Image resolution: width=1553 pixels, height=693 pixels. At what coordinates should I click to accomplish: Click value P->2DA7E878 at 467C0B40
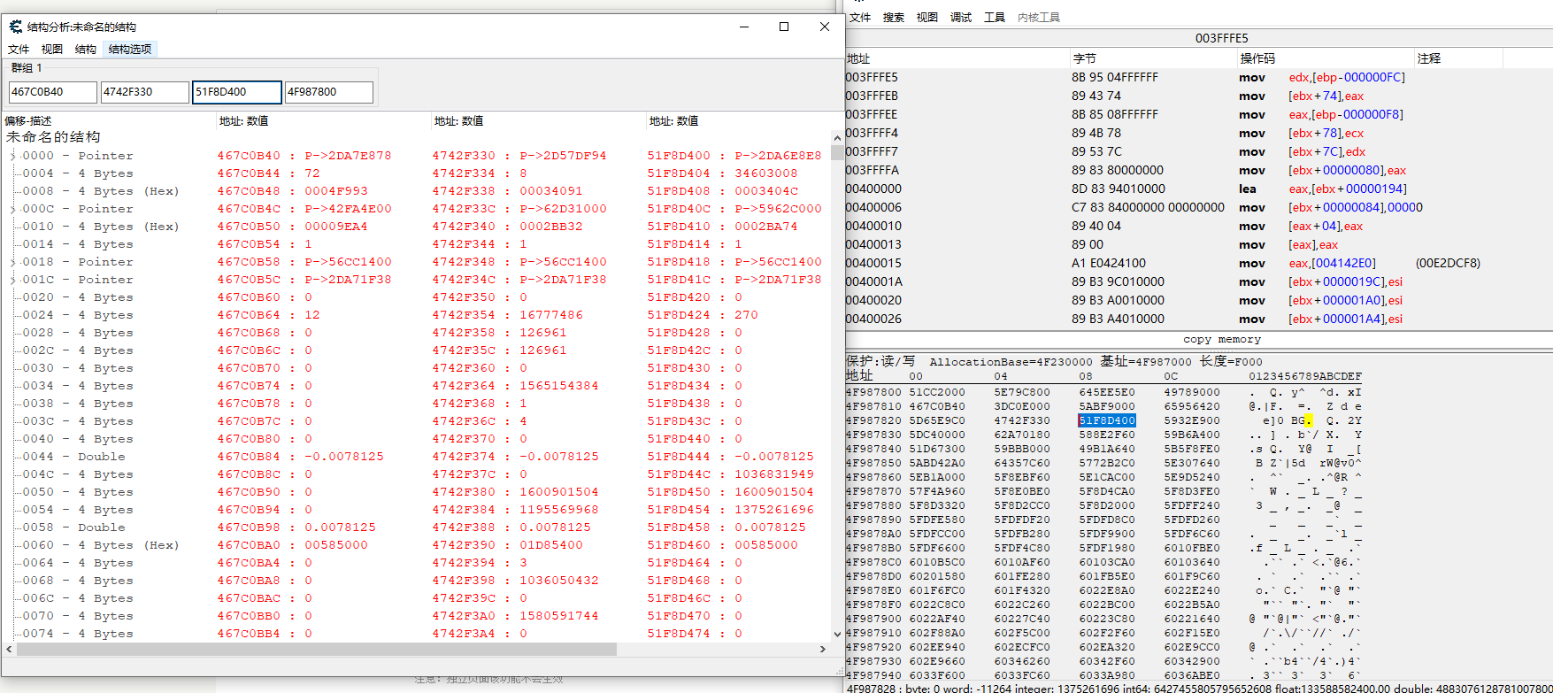coord(348,156)
